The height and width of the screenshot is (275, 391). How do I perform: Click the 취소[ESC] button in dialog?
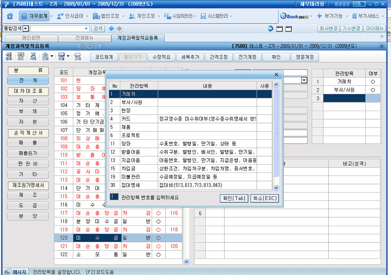264,198
